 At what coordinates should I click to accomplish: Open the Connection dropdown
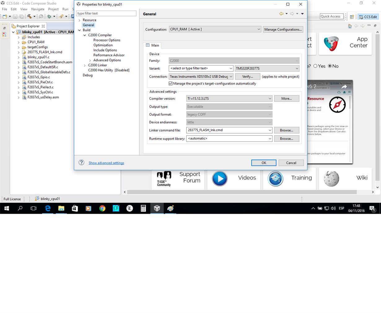pyautogui.click(x=201, y=76)
